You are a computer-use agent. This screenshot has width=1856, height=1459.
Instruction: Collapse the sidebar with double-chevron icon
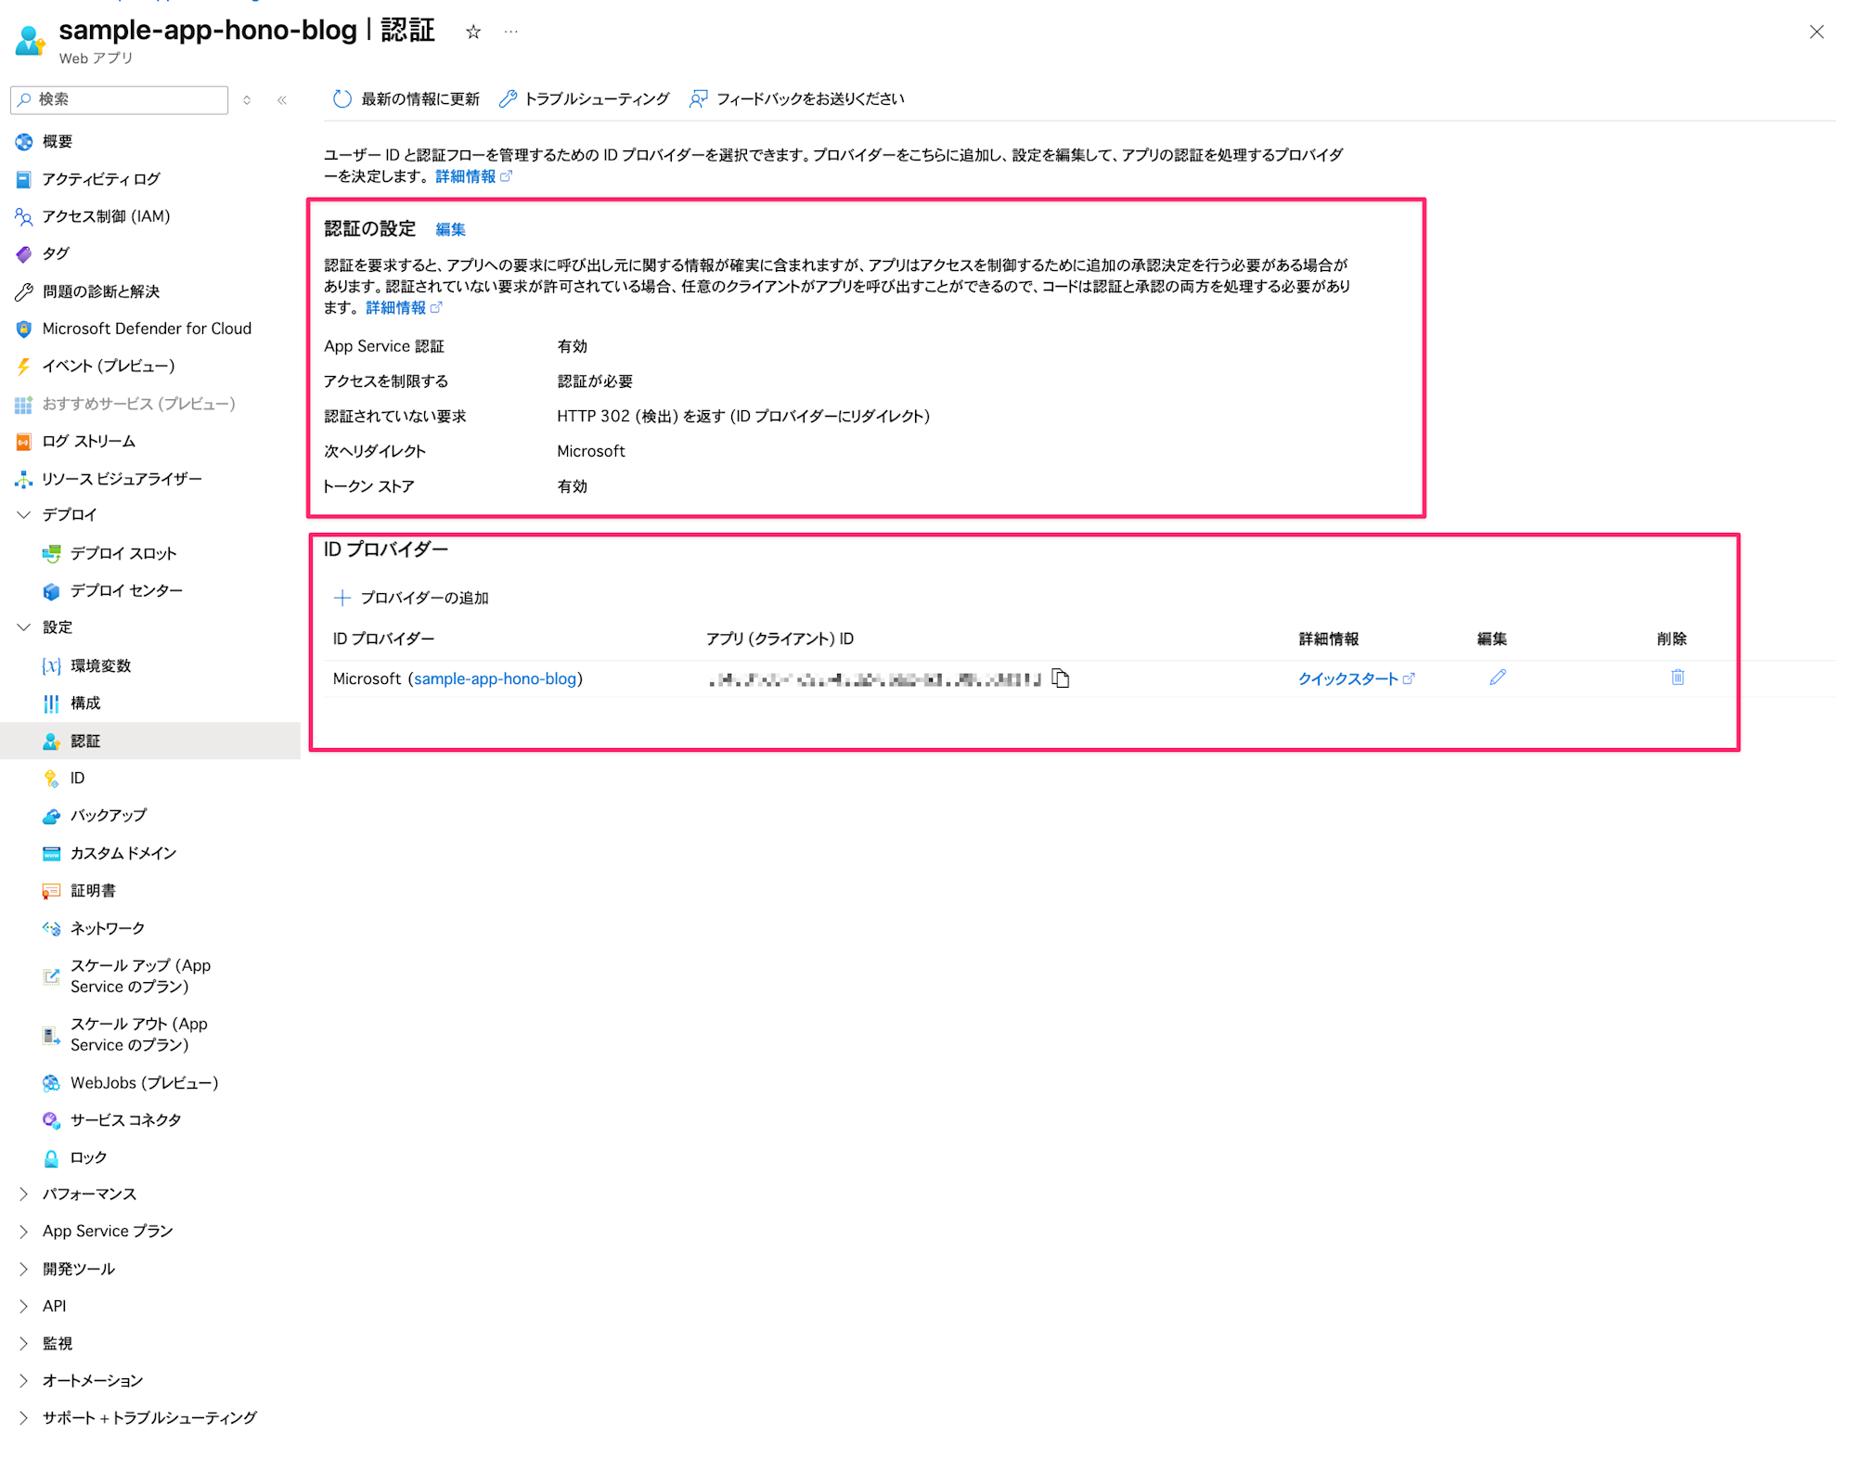pyautogui.click(x=282, y=99)
